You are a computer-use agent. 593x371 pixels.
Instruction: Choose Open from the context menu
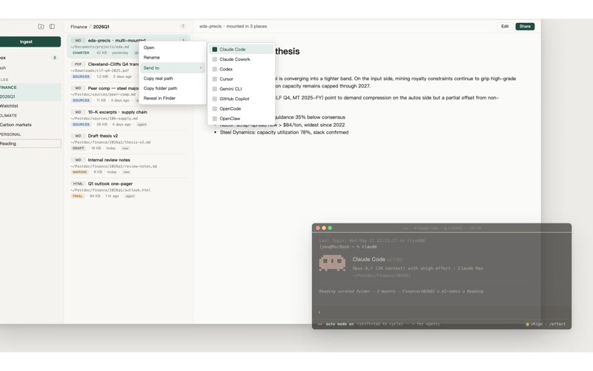[173, 47]
